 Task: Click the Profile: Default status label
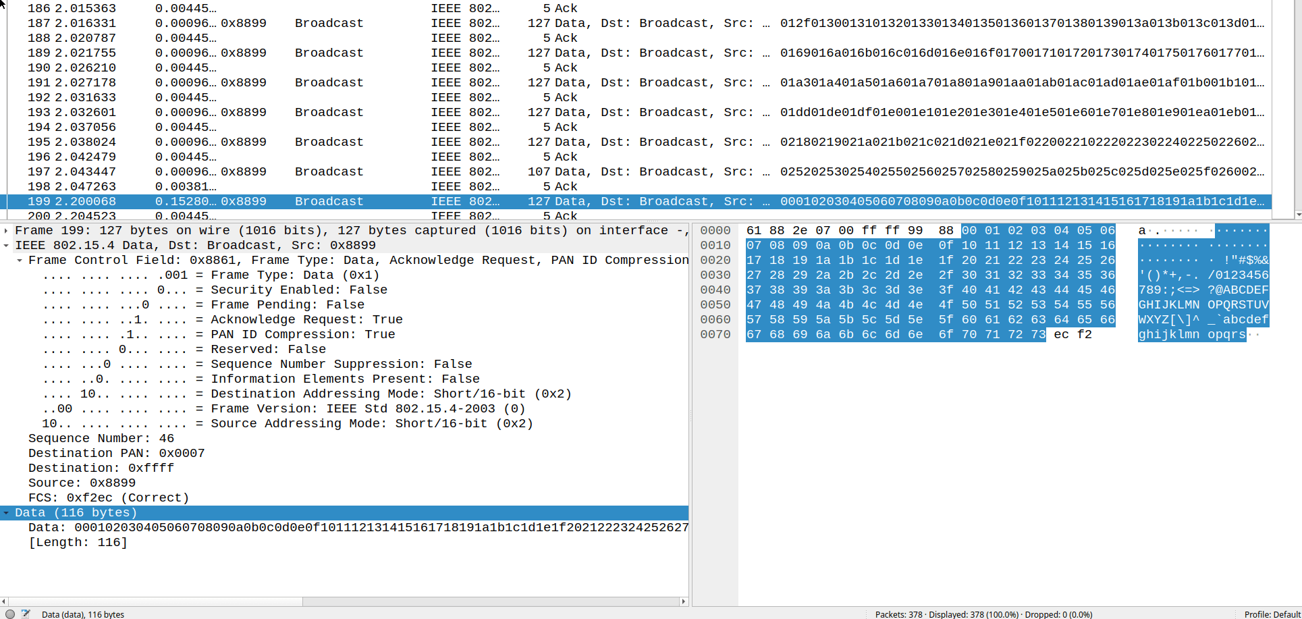[1272, 614]
